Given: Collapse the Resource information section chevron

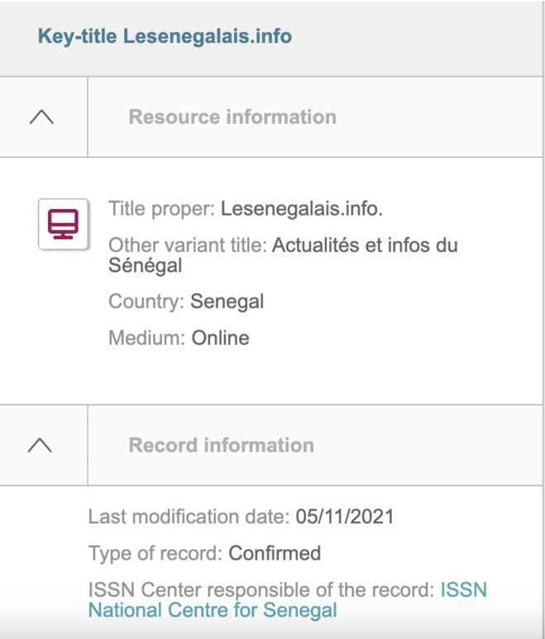Looking at the screenshot, I should [41, 117].
